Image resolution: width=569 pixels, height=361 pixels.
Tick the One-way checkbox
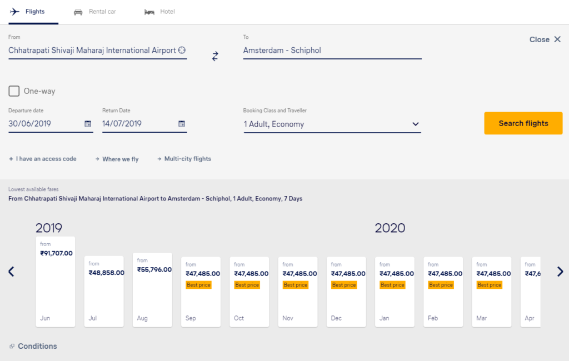[x=14, y=91]
